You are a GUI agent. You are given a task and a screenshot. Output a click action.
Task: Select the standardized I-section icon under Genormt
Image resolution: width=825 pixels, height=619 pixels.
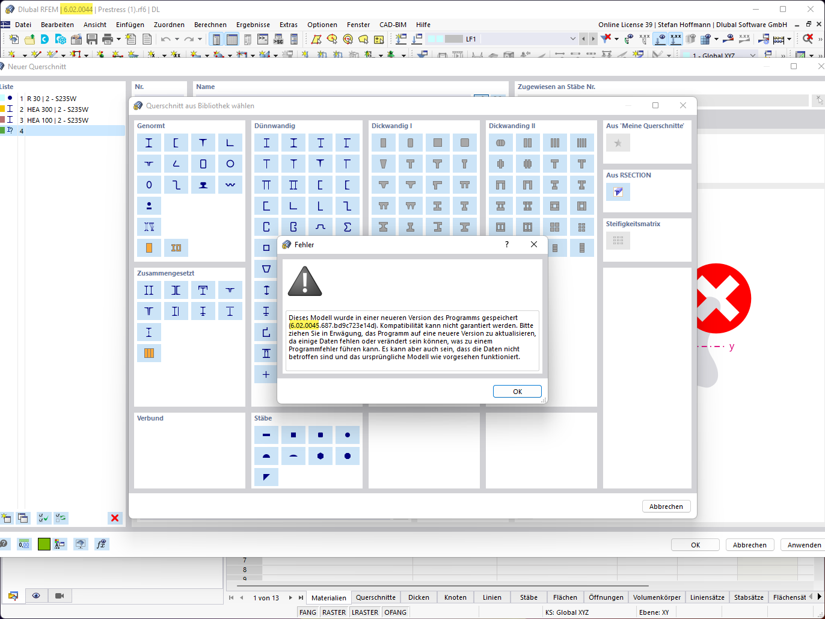tap(149, 143)
